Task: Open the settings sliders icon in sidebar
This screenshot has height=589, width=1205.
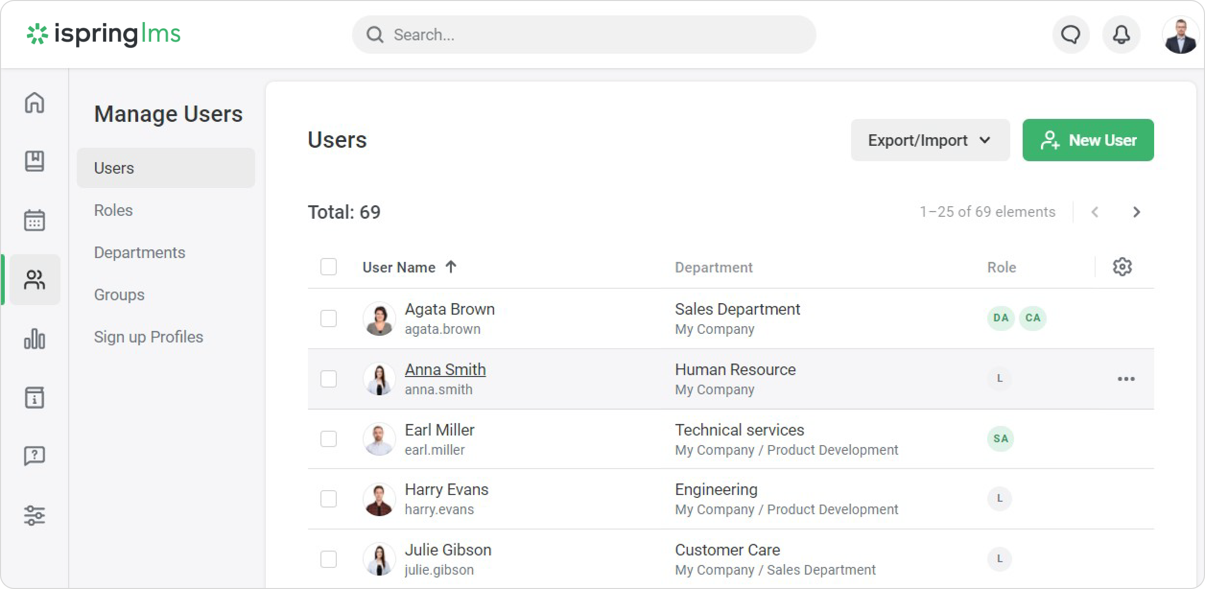Action: [x=35, y=516]
